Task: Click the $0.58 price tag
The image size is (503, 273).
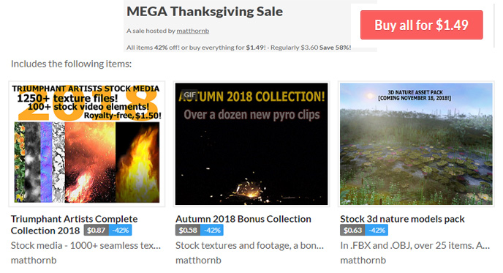Action: click(x=188, y=230)
